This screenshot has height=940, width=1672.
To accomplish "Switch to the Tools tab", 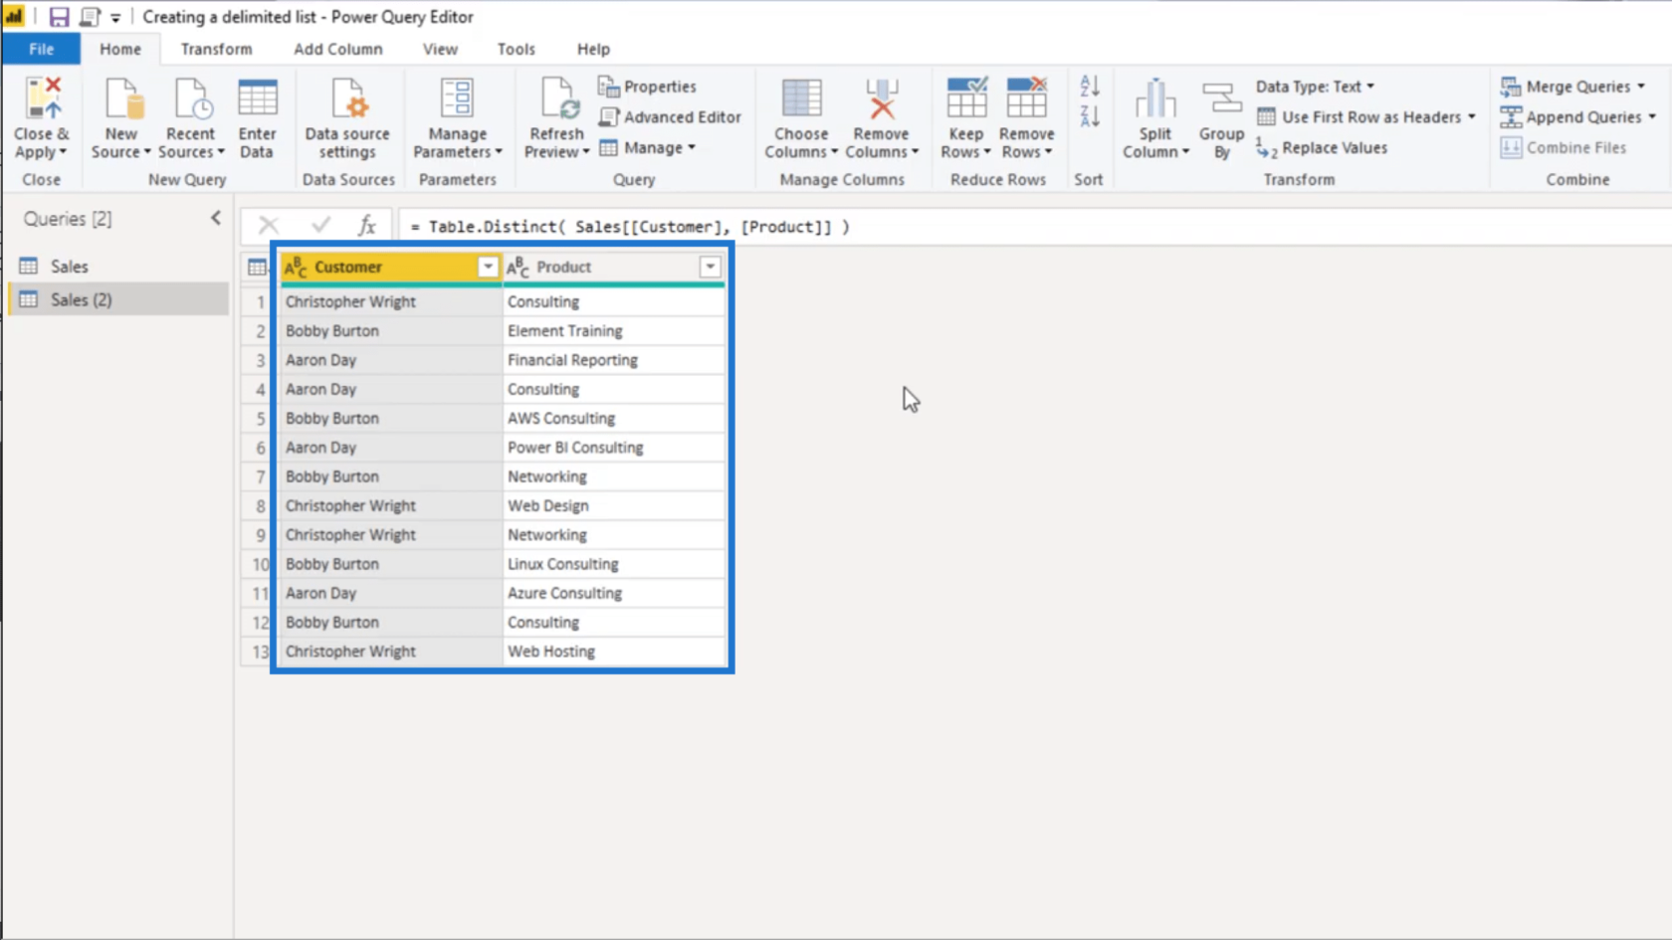I will click(x=517, y=49).
